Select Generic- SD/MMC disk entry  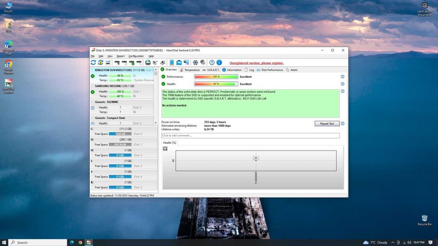122,107
